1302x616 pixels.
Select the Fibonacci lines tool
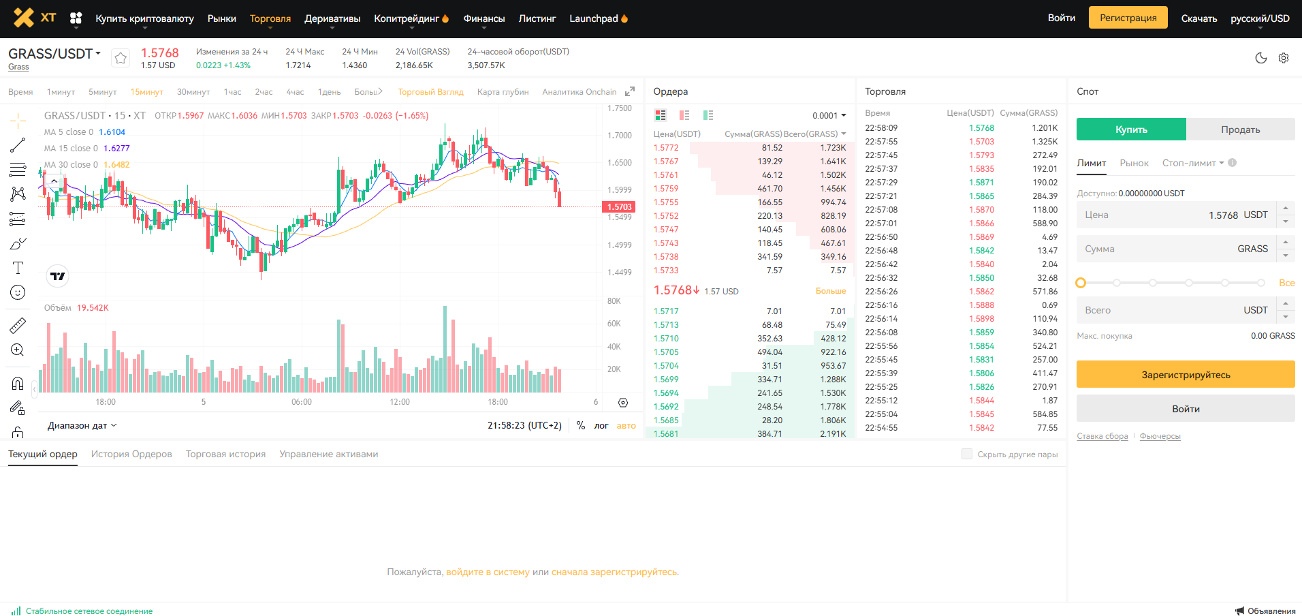pos(18,170)
